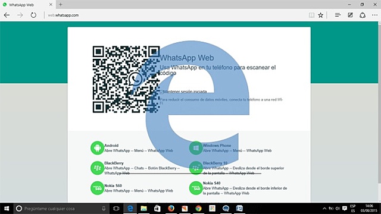Show hidden system tray icons
Image resolution: width=381 pixels, height=214 pixels.
tap(324, 209)
